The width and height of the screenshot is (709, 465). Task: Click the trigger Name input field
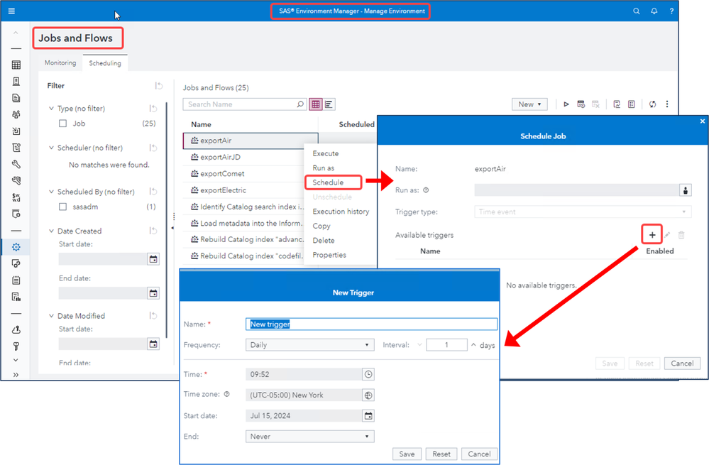pyautogui.click(x=371, y=324)
